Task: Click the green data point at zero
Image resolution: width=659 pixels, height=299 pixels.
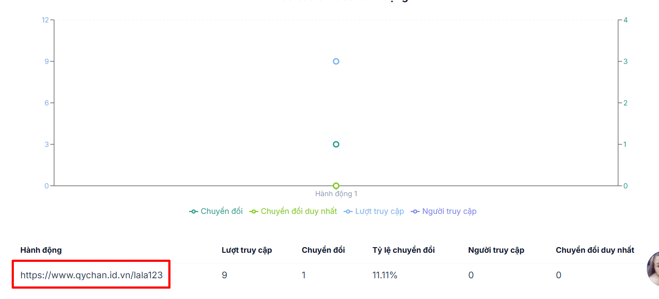Action: pyautogui.click(x=336, y=186)
